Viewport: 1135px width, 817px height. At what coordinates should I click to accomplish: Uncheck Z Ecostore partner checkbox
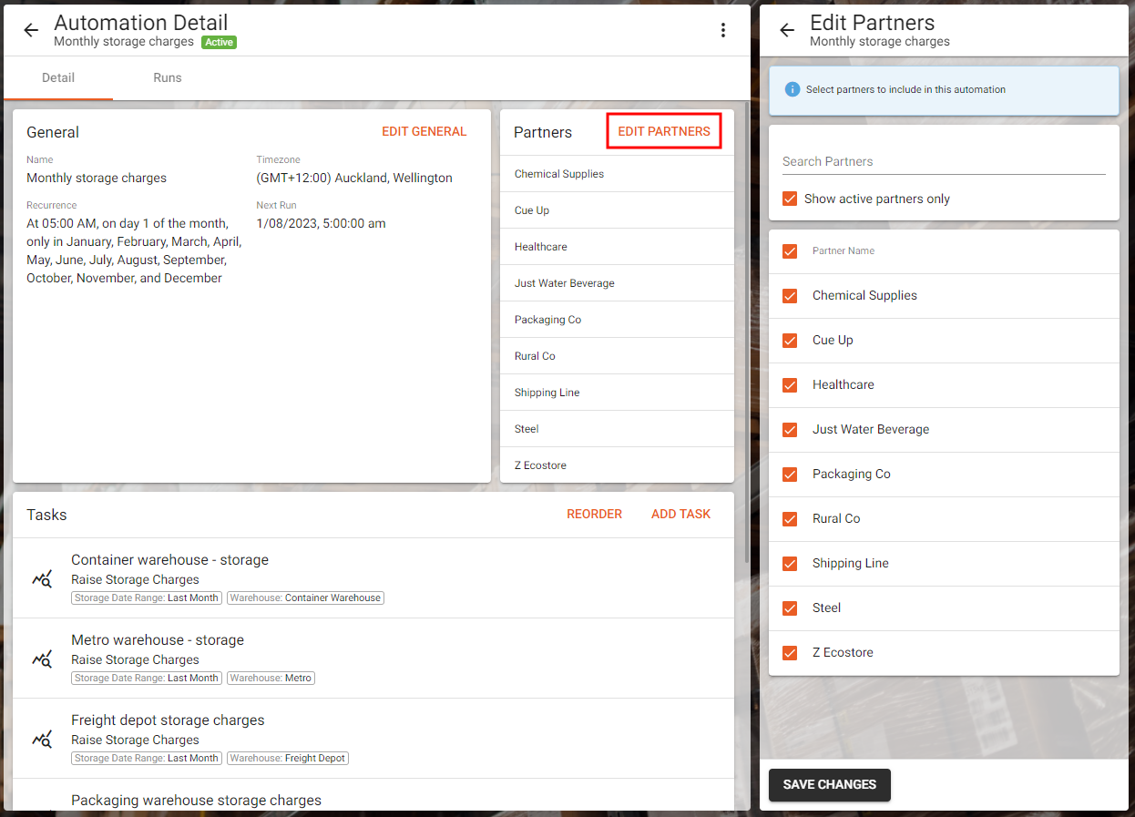coord(790,653)
